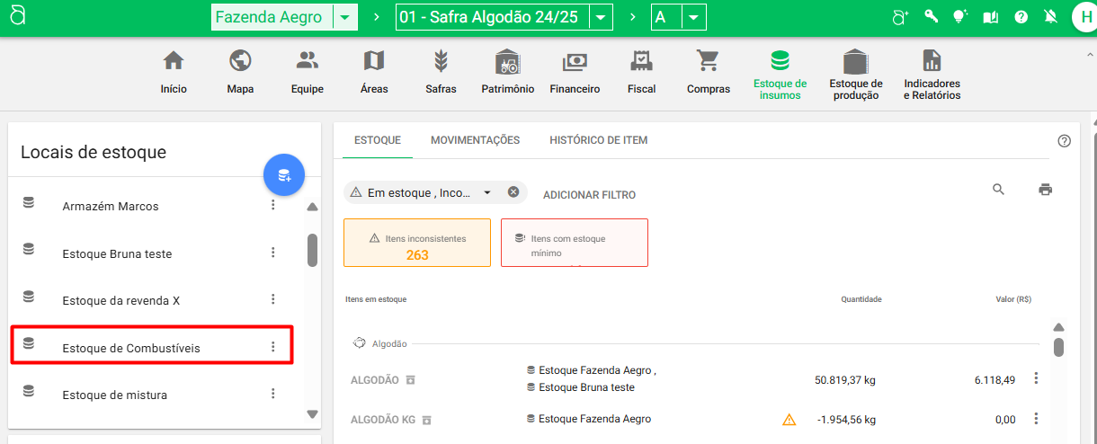Select the Itens inconsistentes card
Viewport: 1097px width, 444px height.
[417, 244]
